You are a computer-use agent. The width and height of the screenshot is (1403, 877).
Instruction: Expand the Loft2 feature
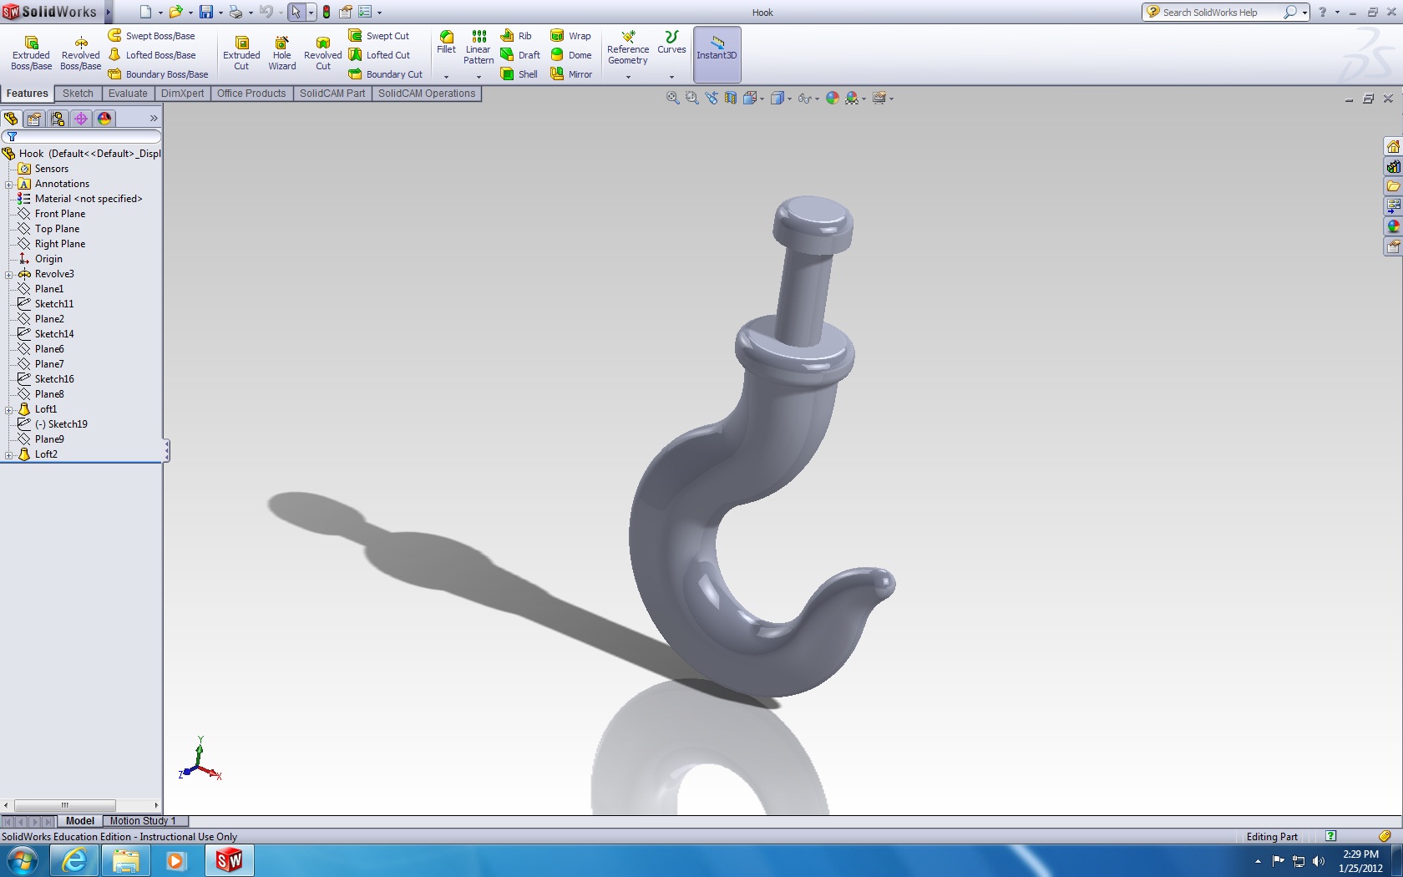tap(9, 455)
